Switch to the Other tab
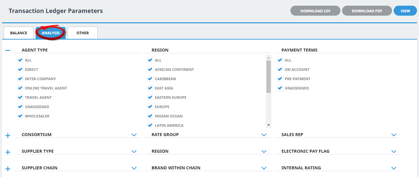This screenshot has height=177, width=419. [x=83, y=33]
